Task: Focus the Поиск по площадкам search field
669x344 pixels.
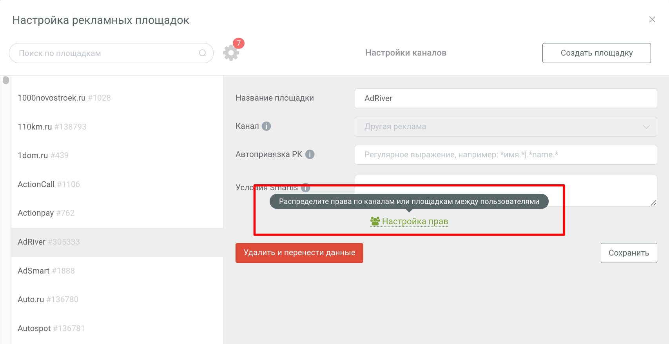Action: pyautogui.click(x=106, y=53)
